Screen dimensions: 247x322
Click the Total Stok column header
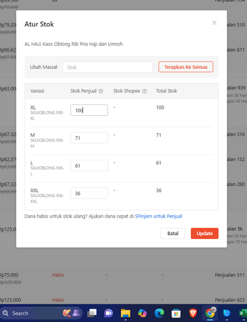(167, 91)
